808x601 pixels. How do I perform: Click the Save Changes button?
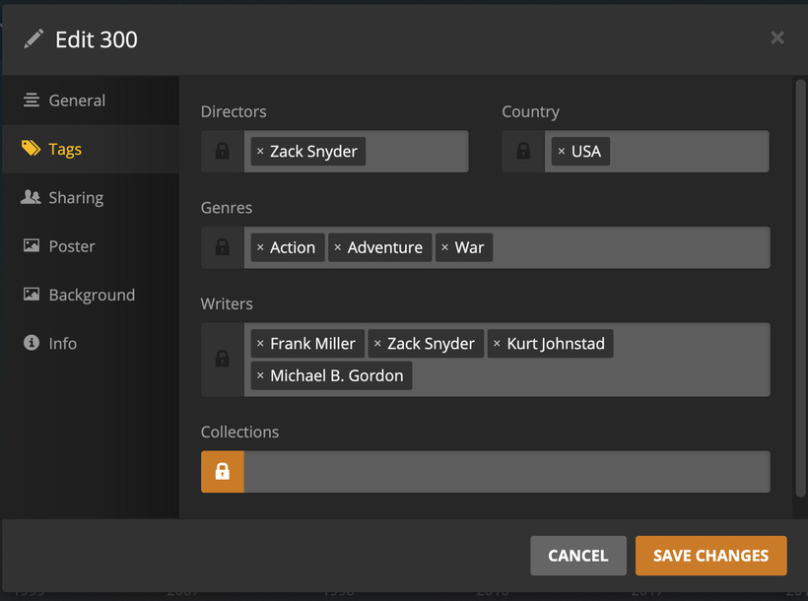(710, 556)
